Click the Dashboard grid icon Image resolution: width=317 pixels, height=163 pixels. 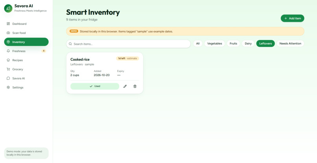click(8, 24)
